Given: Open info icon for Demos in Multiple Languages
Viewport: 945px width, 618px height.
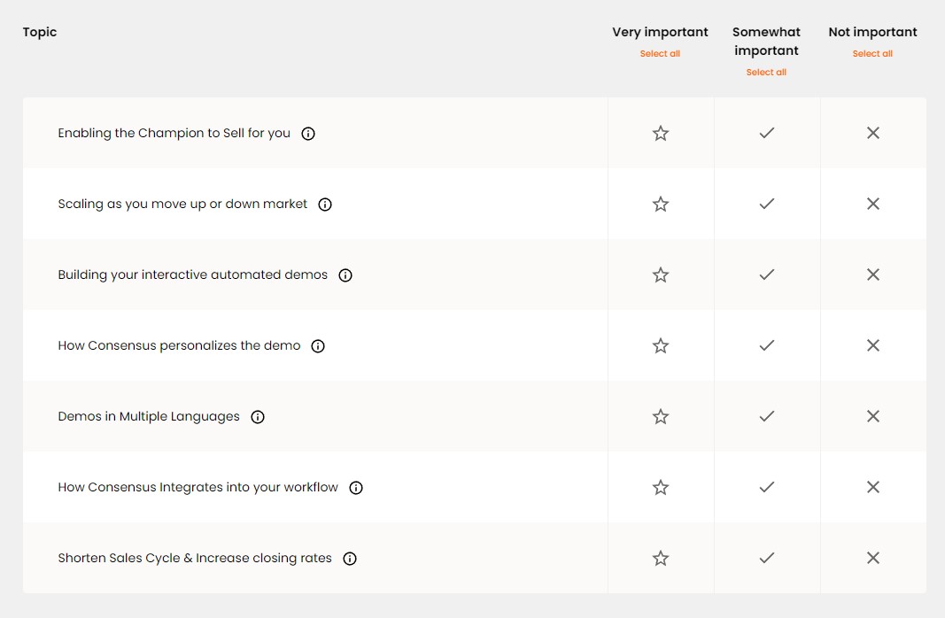Looking at the screenshot, I should (258, 417).
